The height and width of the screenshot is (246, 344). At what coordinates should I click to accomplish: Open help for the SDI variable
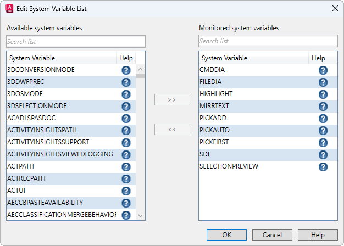[x=323, y=155]
